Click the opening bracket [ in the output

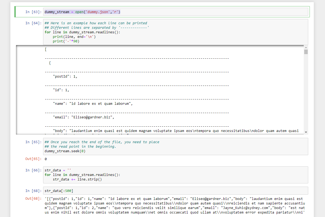[46, 49]
